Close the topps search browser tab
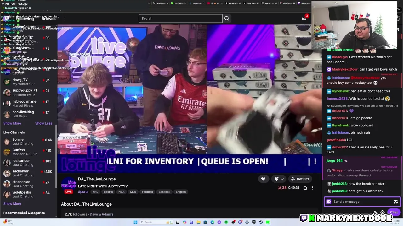This screenshot has width=403, height=226. click(x=203, y=3)
